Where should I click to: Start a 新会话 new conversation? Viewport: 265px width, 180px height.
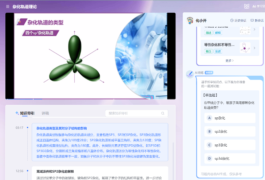(257, 20)
